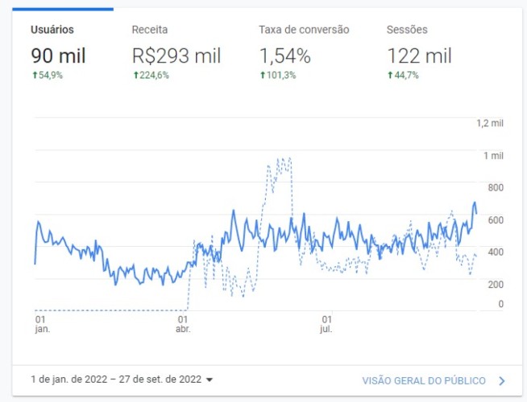527x402 pixels.
Task: Click the 01 jan. marker on chart axis
Action: 42,324
